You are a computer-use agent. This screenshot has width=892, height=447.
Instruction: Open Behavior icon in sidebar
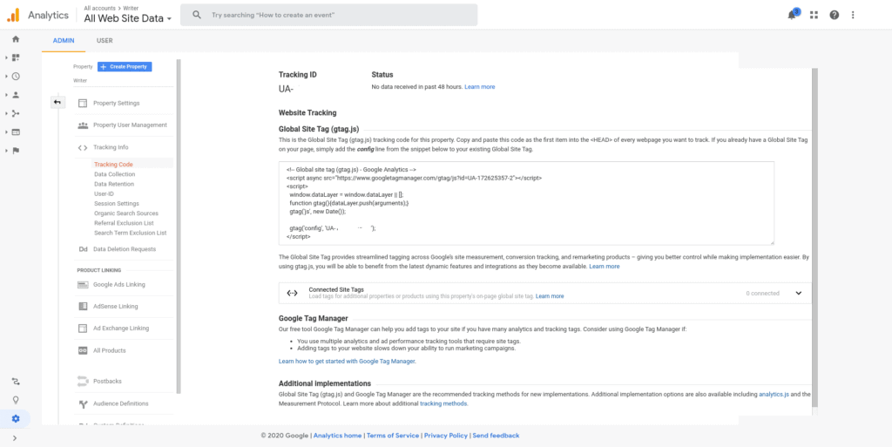click(16, 132)
